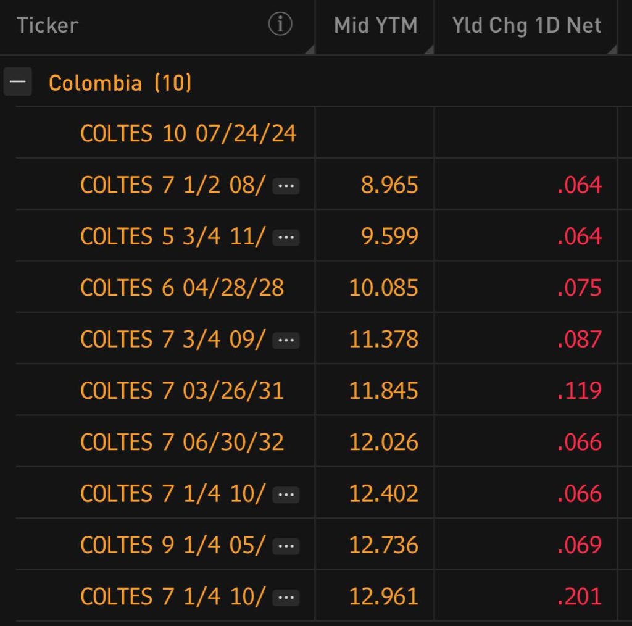
Task: Select COLTES 6 04/28/28 ticker
Action: 182,288
